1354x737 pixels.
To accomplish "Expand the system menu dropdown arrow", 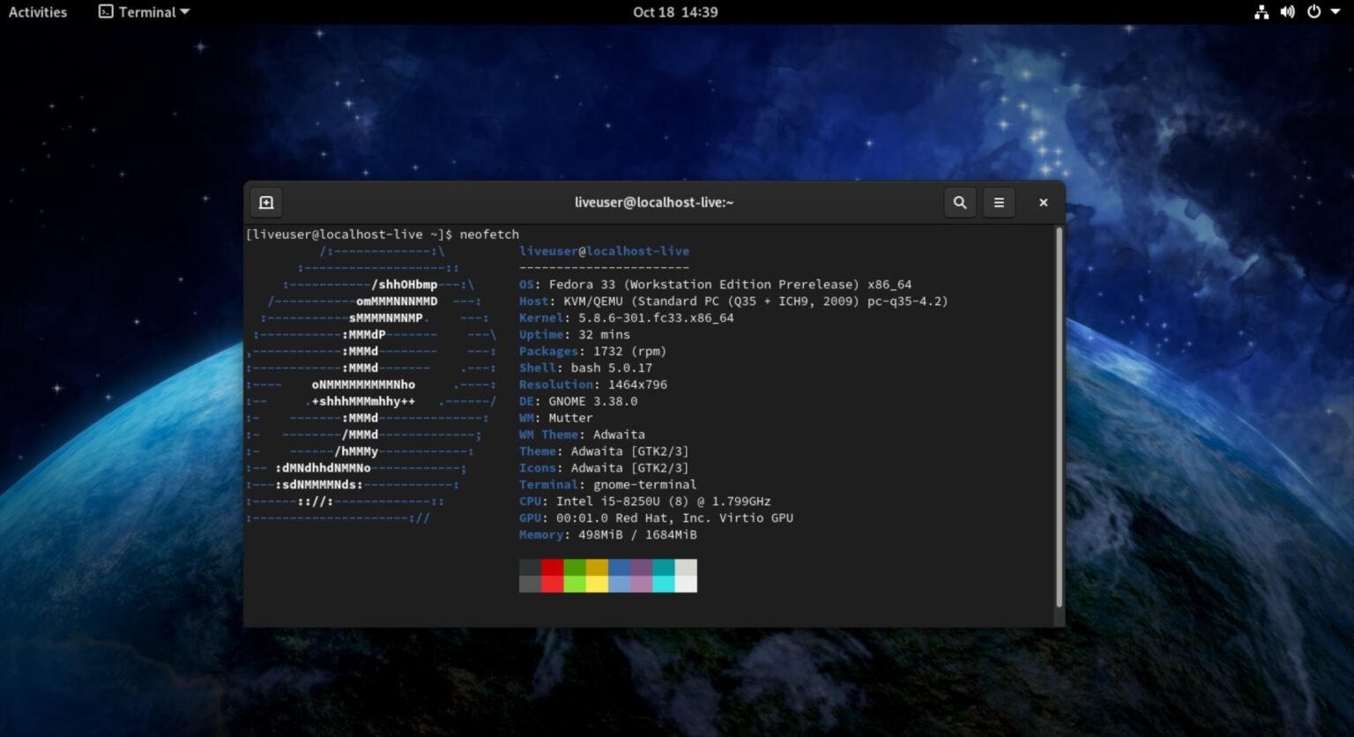I will coord(1336,12).
